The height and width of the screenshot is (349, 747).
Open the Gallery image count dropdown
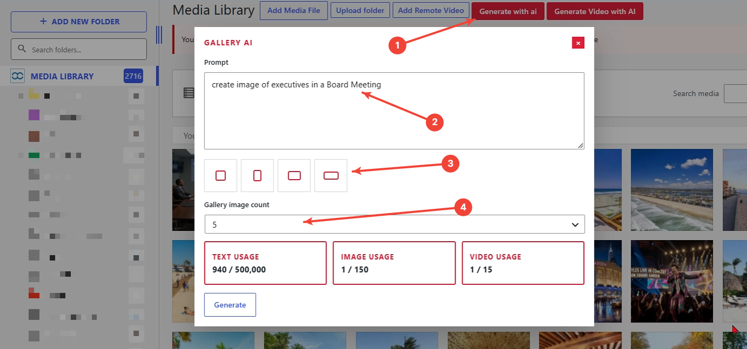[395, 224]
